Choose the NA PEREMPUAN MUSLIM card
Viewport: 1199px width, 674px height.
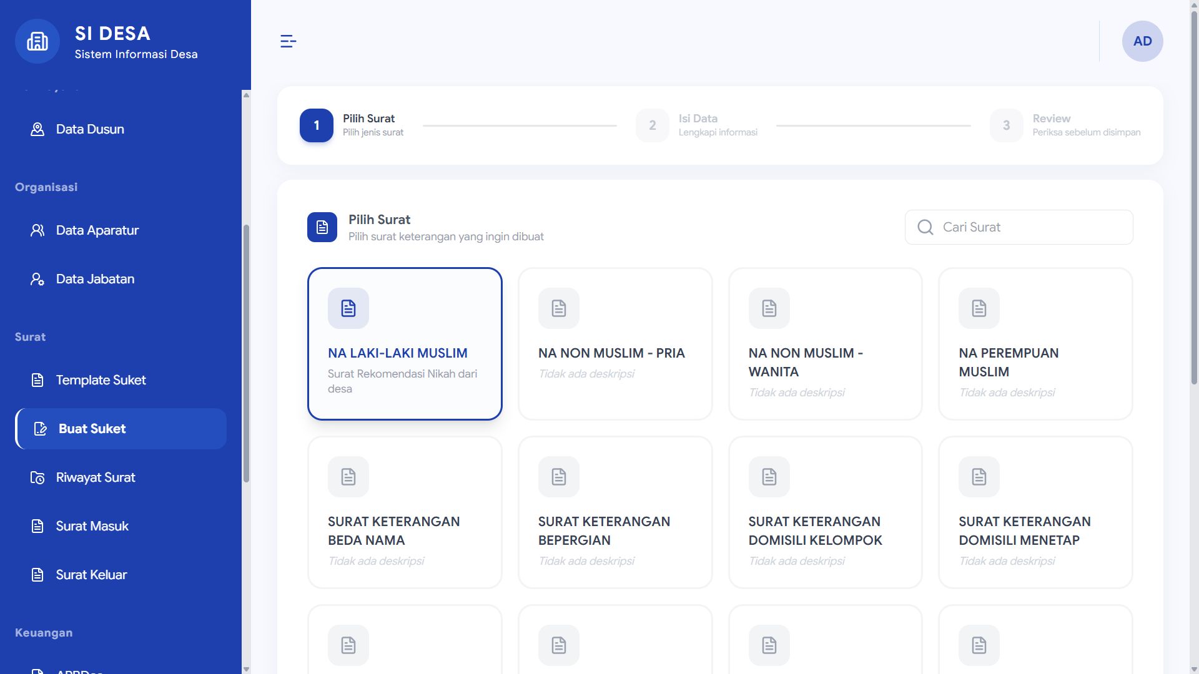click(1035, 344)
